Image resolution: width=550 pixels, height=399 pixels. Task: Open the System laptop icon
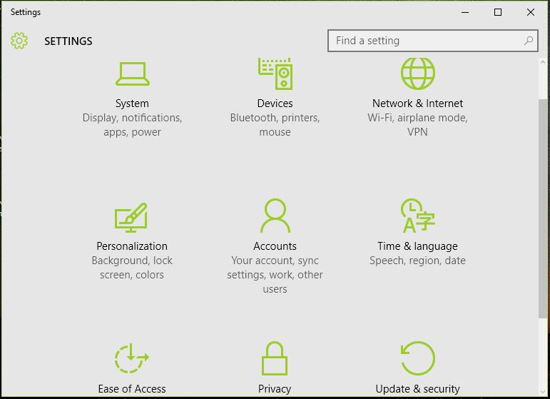tap(133, 74)
